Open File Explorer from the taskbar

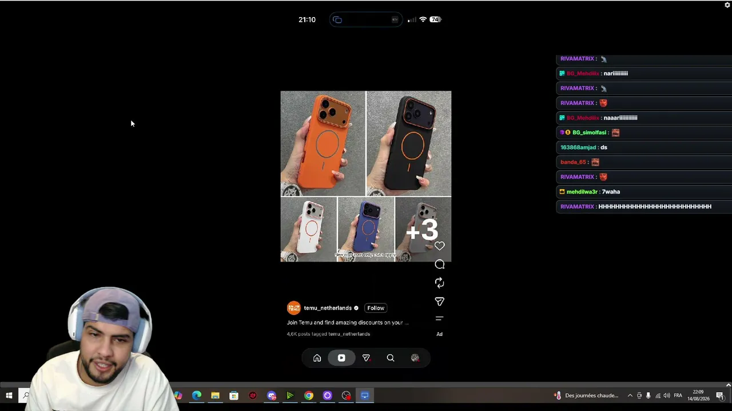(x=215, y=396)
